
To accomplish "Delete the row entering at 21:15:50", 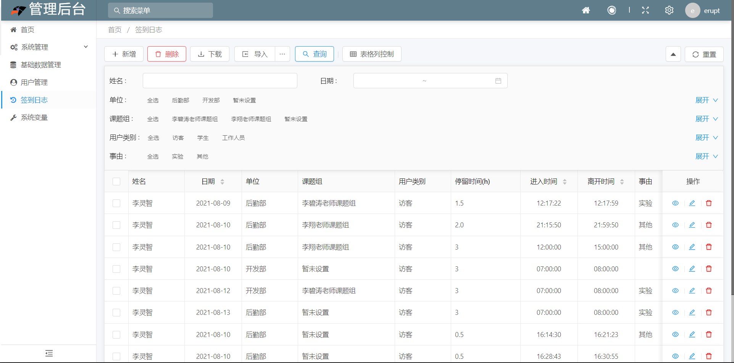I will coord(709,225).
